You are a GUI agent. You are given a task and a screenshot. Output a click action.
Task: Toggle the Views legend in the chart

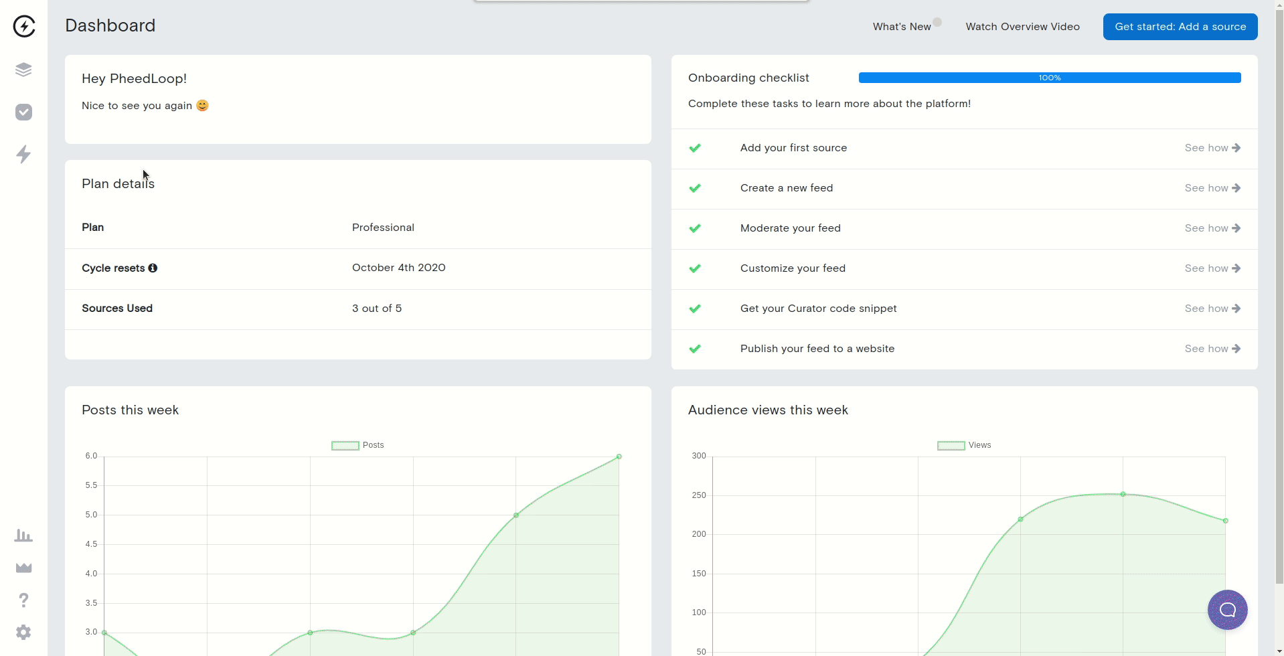point(965,445)
